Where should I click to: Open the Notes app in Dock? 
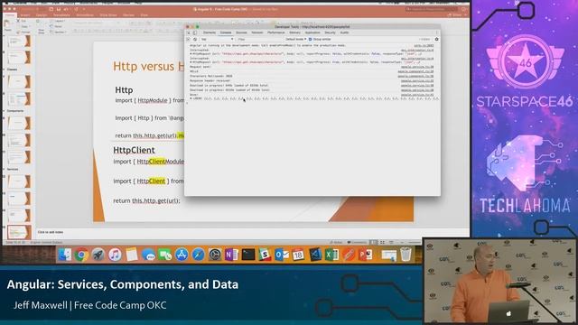pyautogui.click(x=131, y=255)
